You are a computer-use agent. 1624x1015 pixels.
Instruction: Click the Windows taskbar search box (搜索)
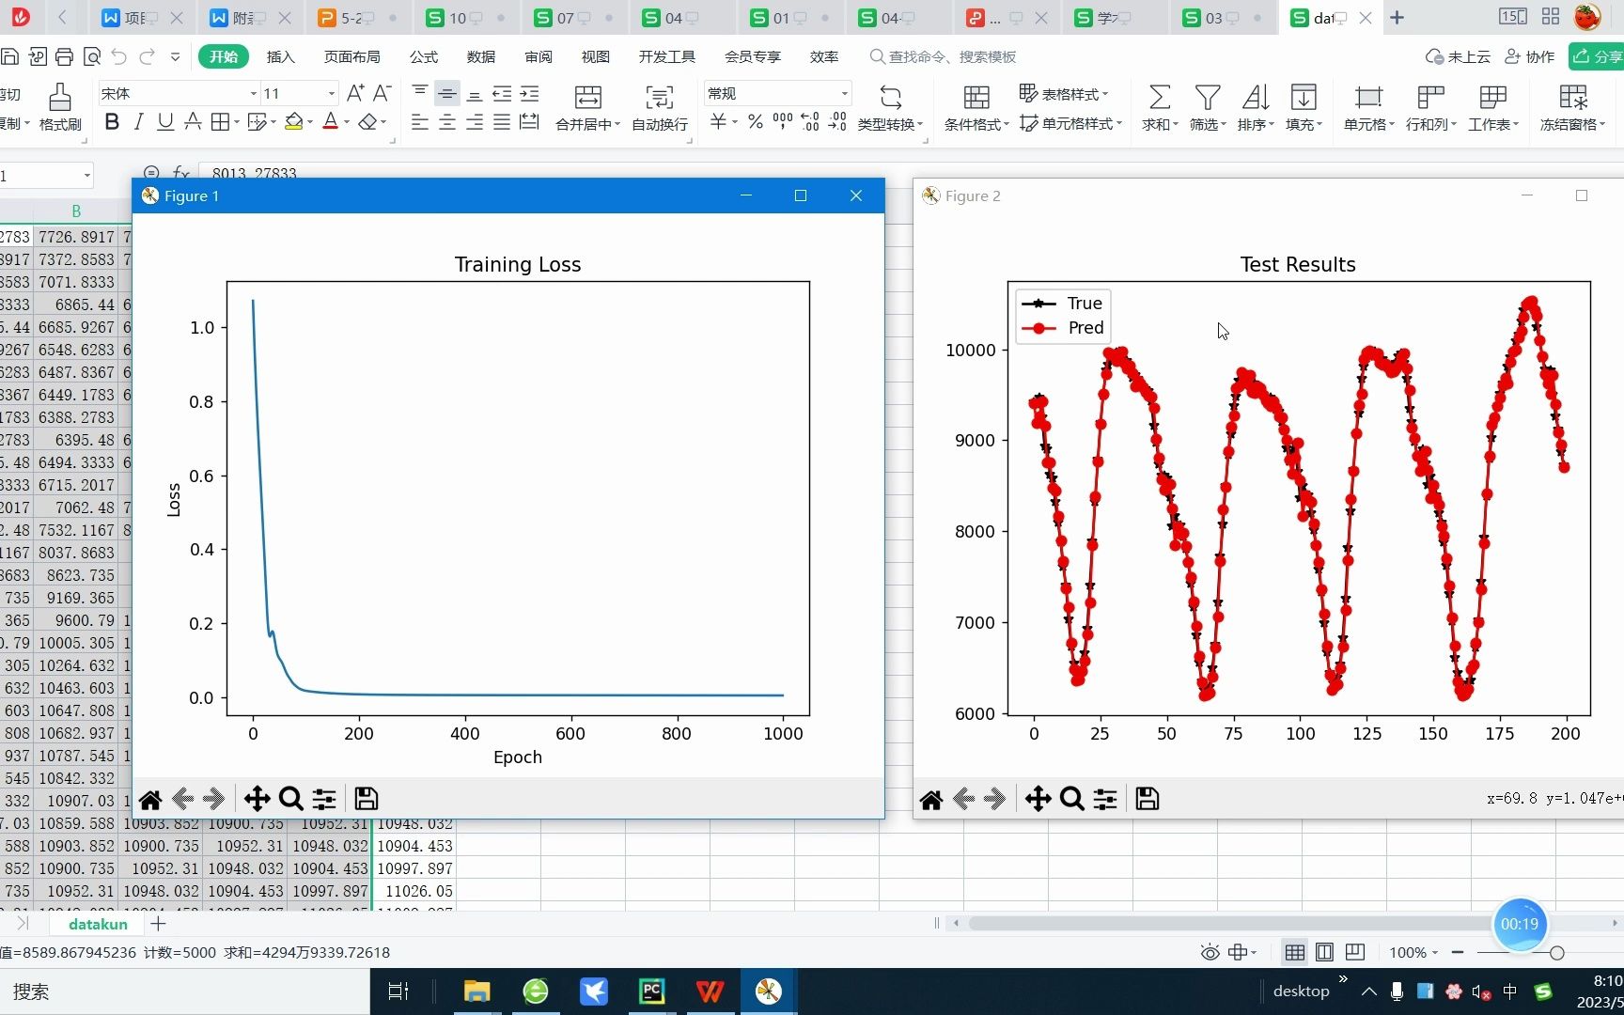pyautogui.click(x=185, y=992)
